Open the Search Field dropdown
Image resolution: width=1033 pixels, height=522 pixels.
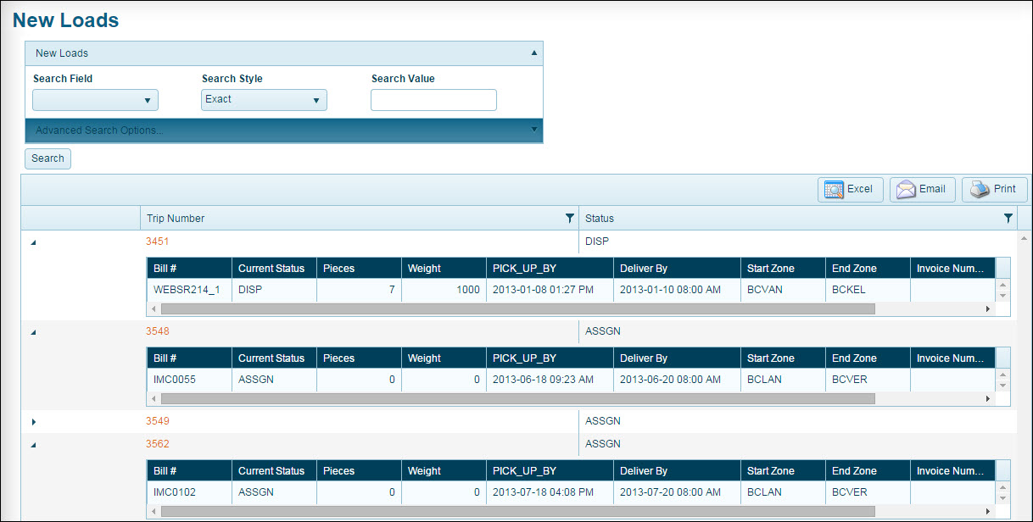[x=95, y=100]
